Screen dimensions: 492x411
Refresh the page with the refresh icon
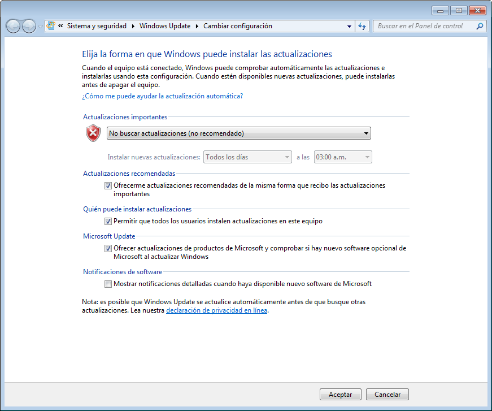coord(362,26)
